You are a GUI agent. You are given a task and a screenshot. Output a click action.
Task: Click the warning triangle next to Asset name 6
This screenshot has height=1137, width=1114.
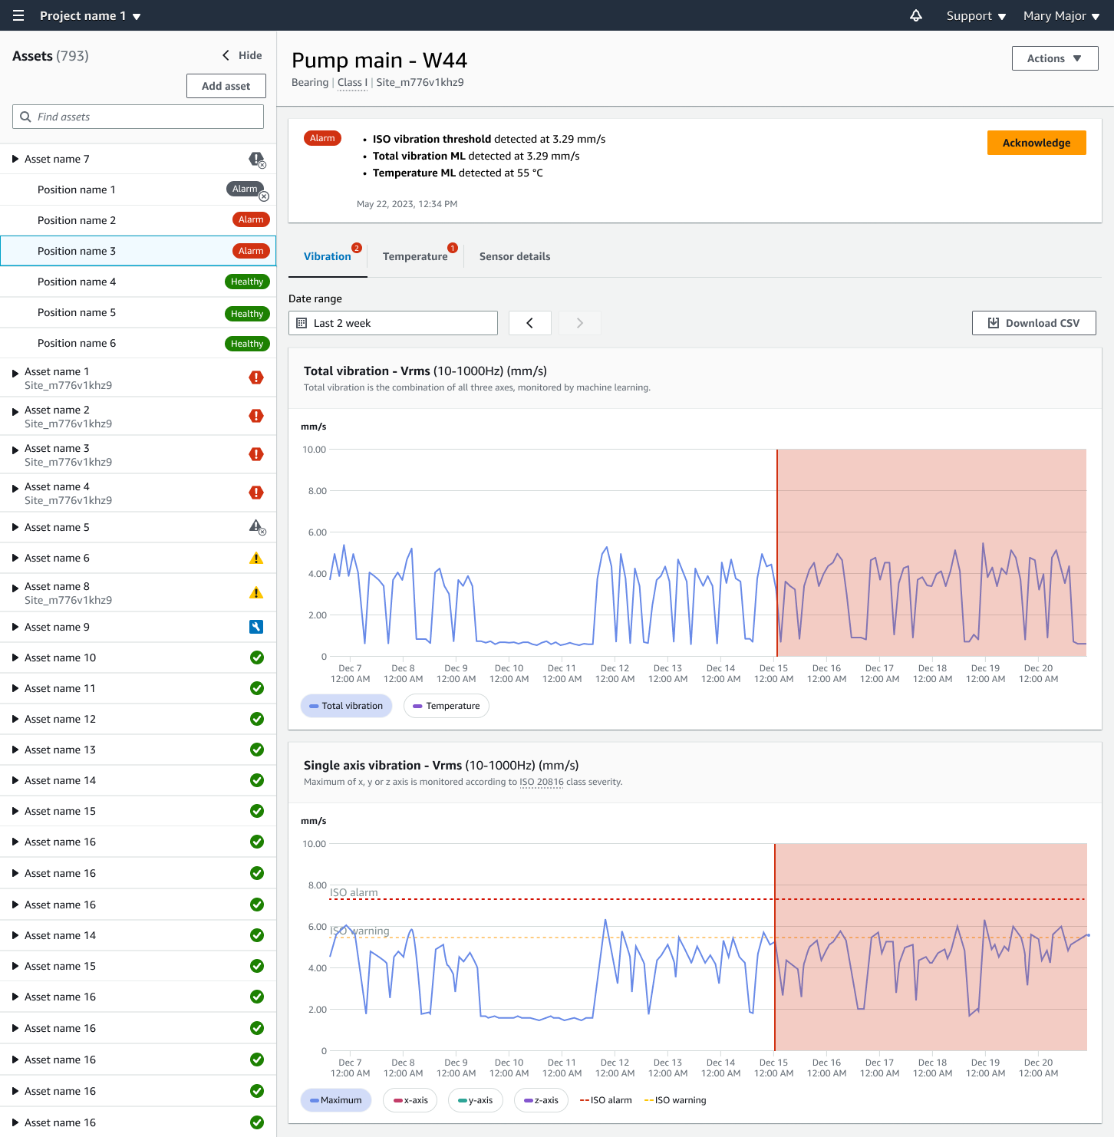(x=256, y=558)
